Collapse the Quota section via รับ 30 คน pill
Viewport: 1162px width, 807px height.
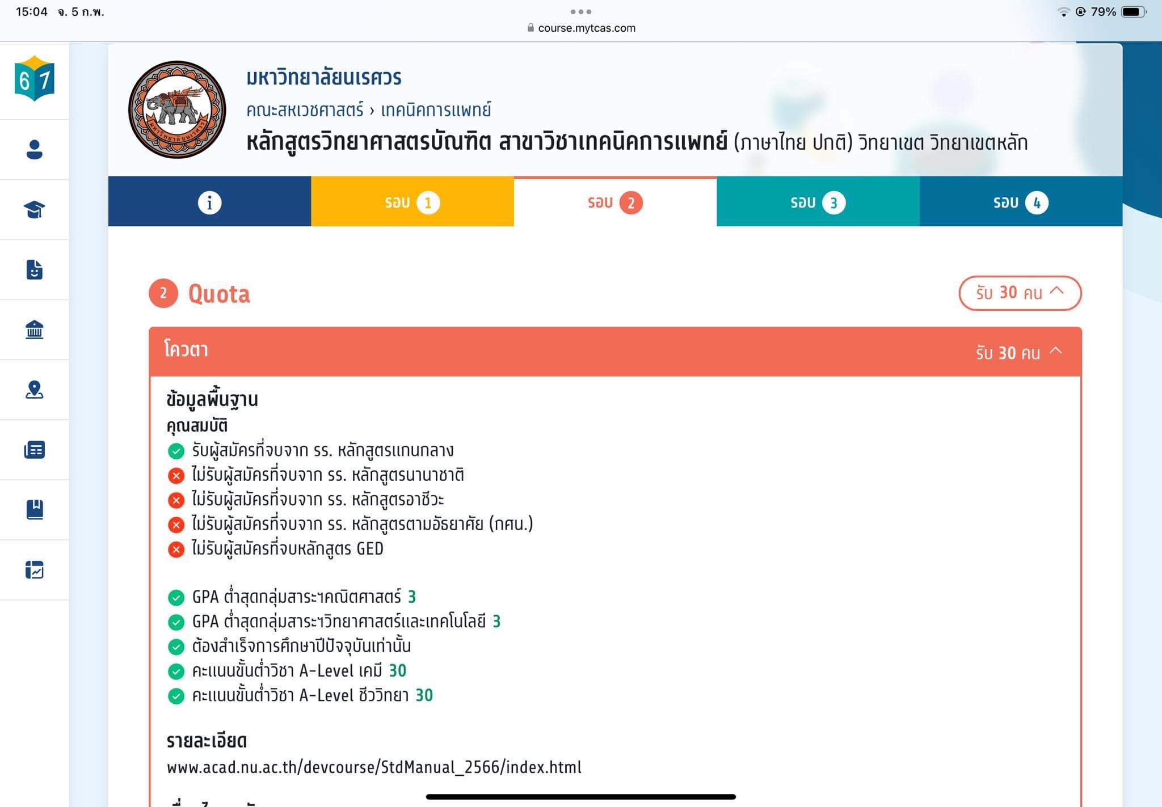pyautogui.click(x=1020, y=293)
